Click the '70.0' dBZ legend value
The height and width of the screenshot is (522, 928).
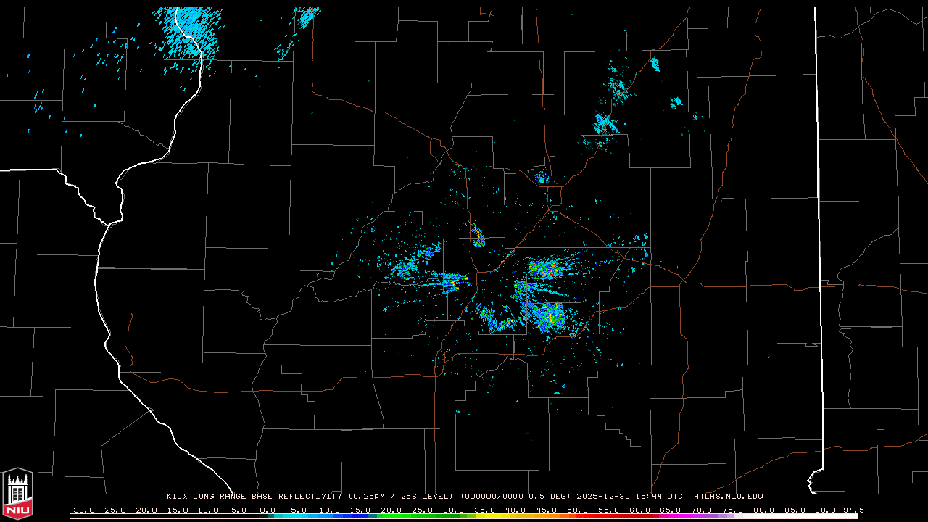click(x=703, y=510)
